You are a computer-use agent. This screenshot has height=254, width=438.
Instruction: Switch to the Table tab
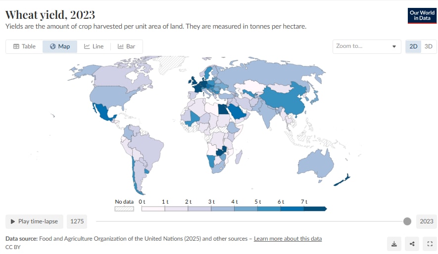(24, 46)
